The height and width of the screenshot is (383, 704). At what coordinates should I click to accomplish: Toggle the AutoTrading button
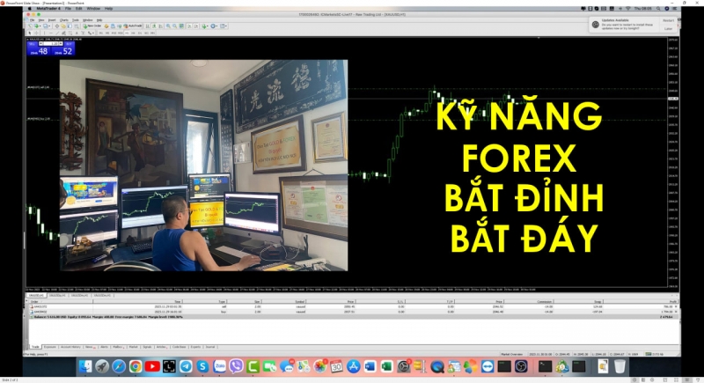[x=133, y=26]
